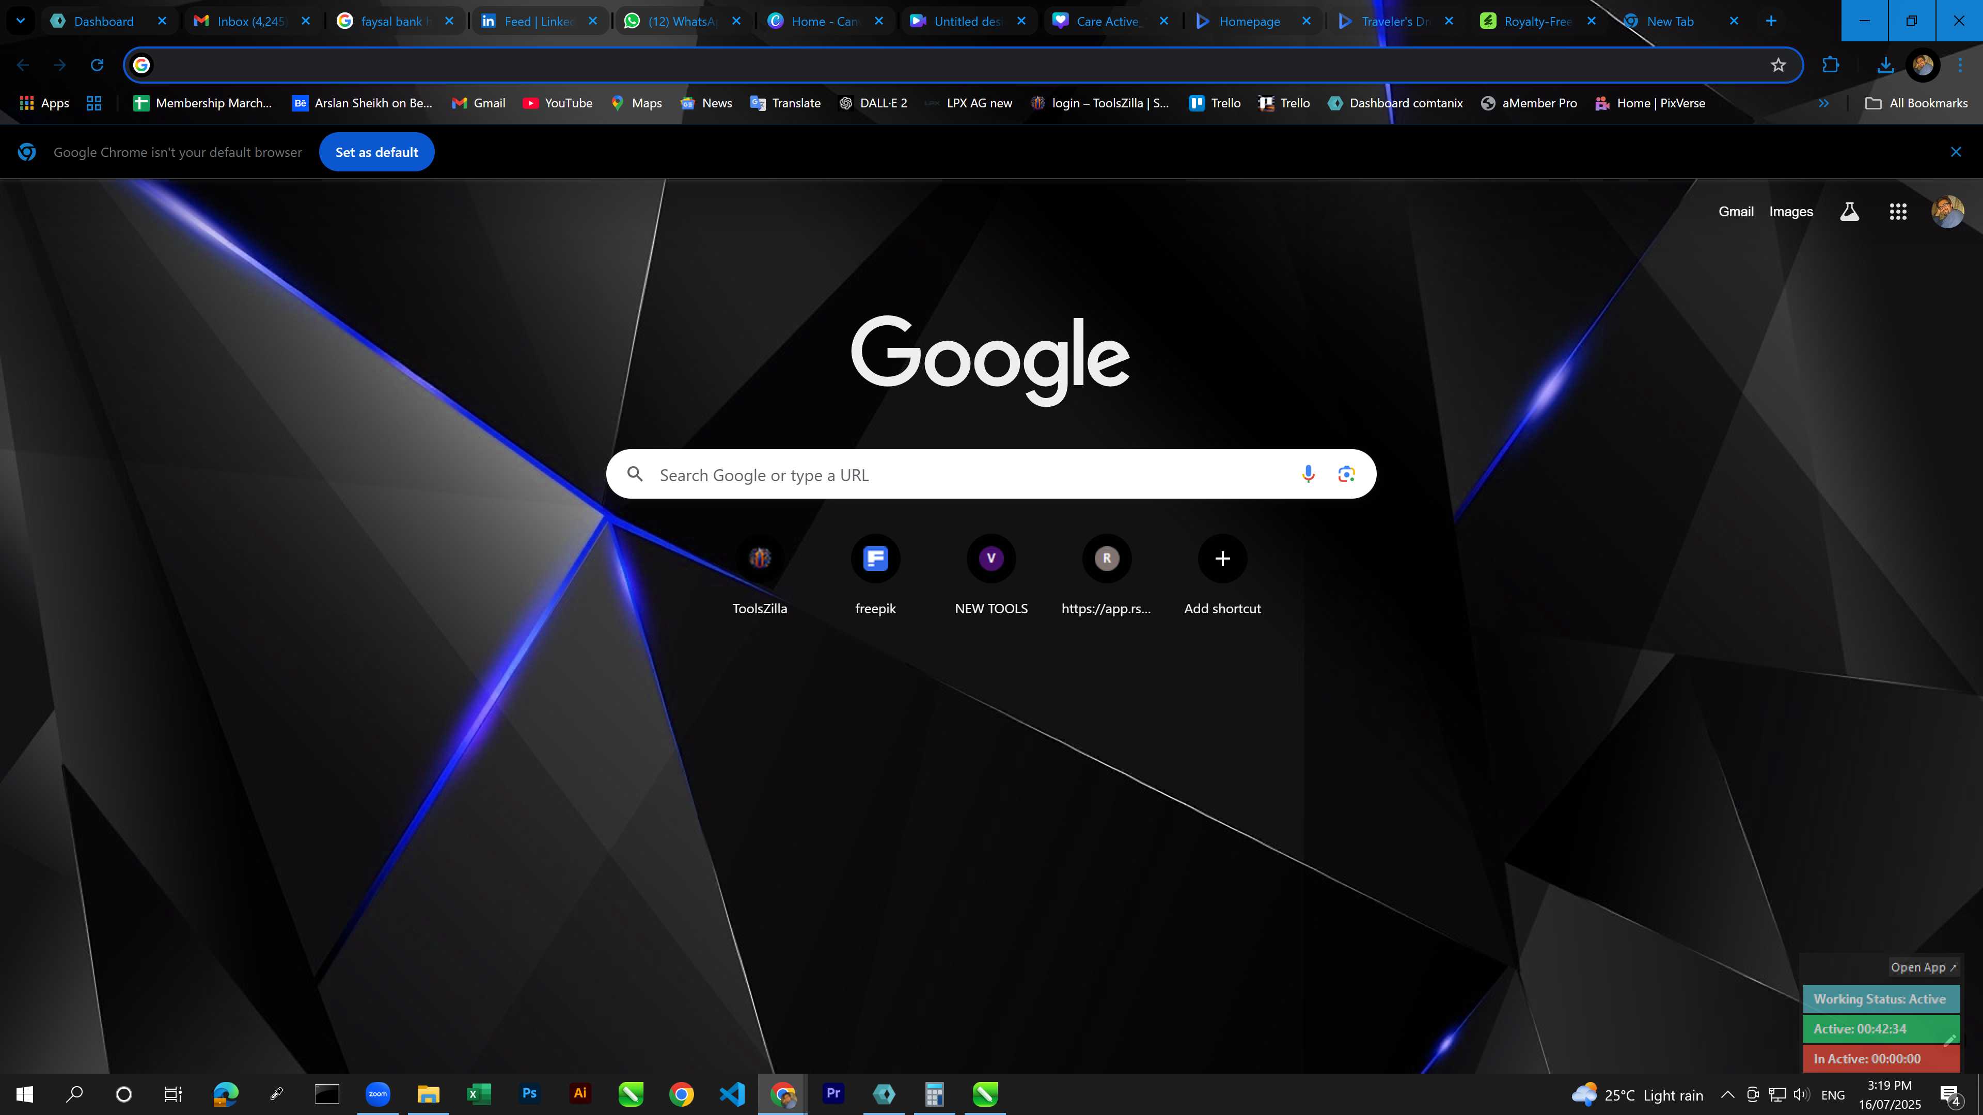Open the aMember Pro bookmark

(1529, 103)
